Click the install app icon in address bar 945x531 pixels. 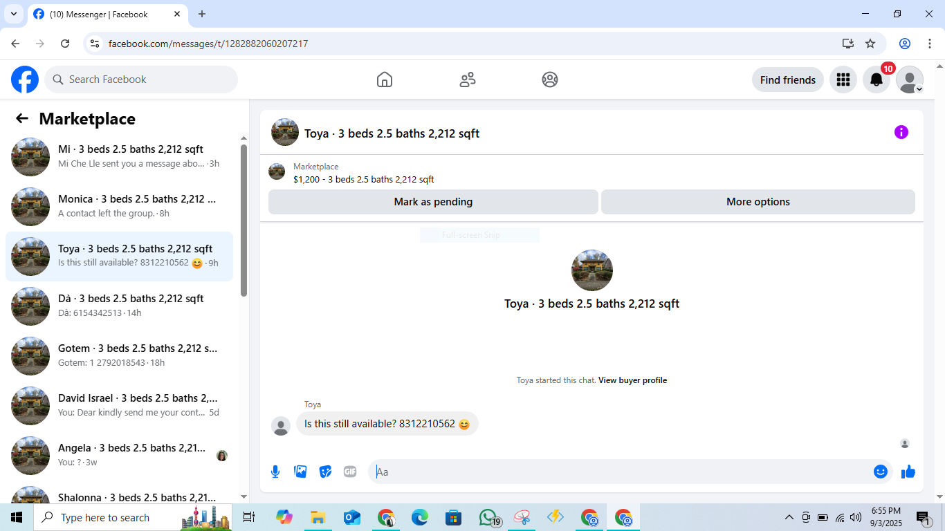pos(848,44)
